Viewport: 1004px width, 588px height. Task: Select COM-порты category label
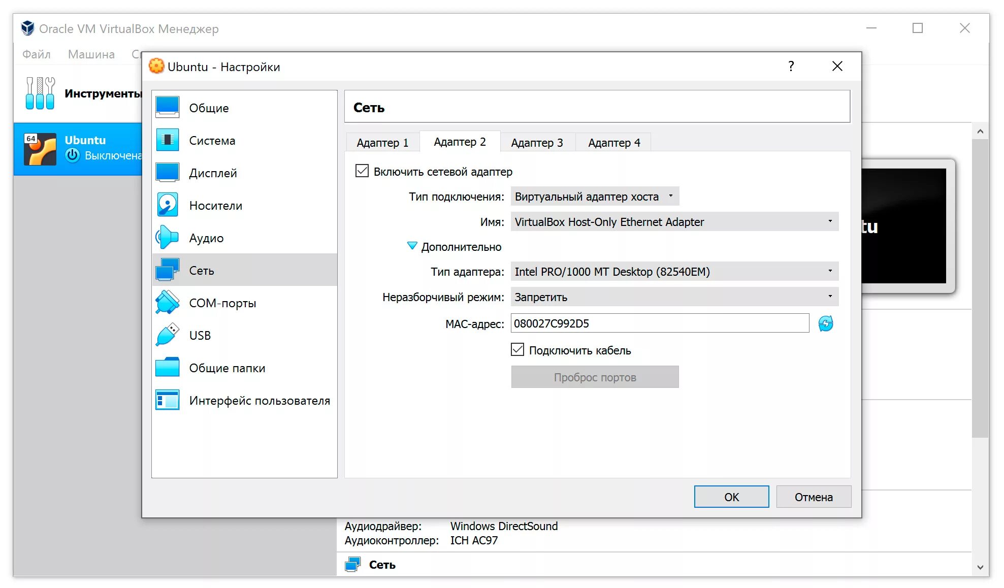point(222,303)
